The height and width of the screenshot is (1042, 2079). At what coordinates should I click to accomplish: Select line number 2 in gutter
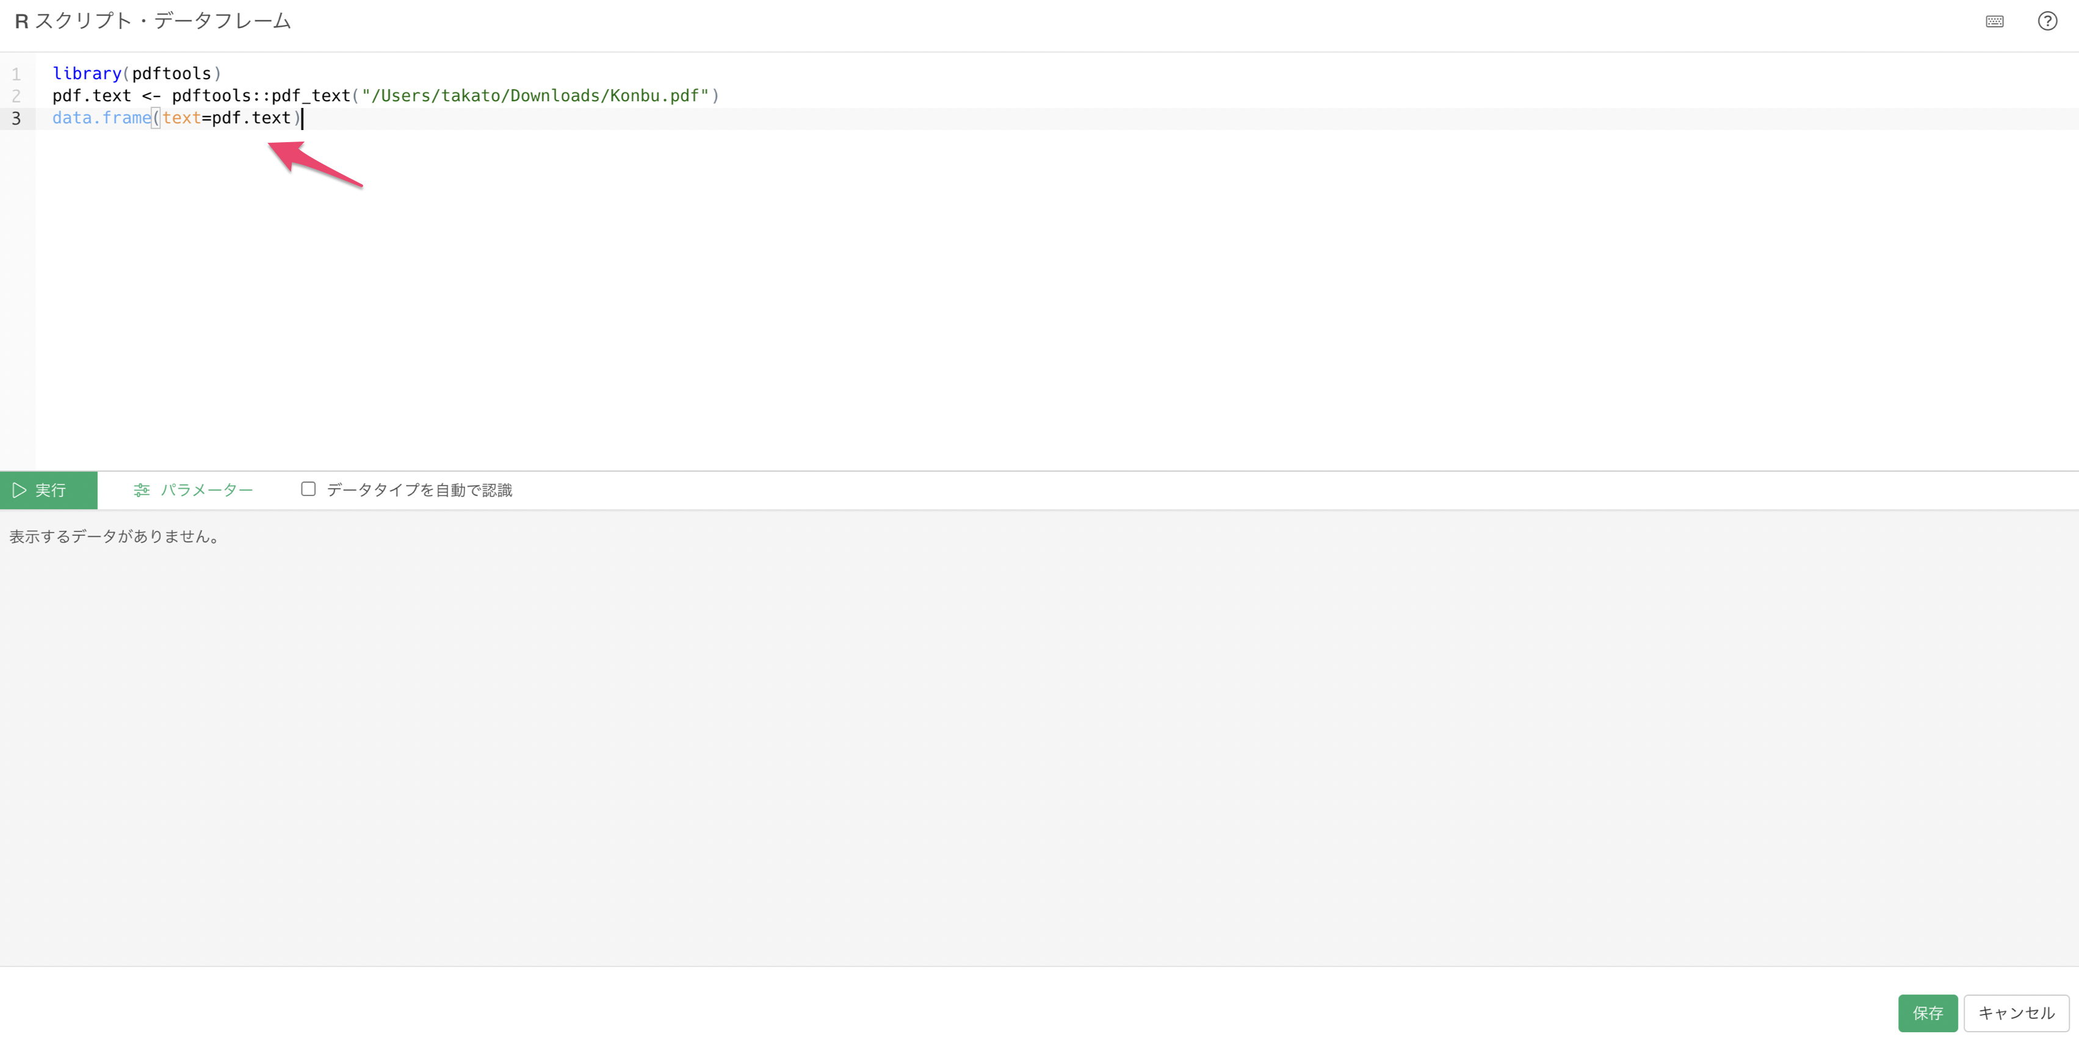[16, 96]
